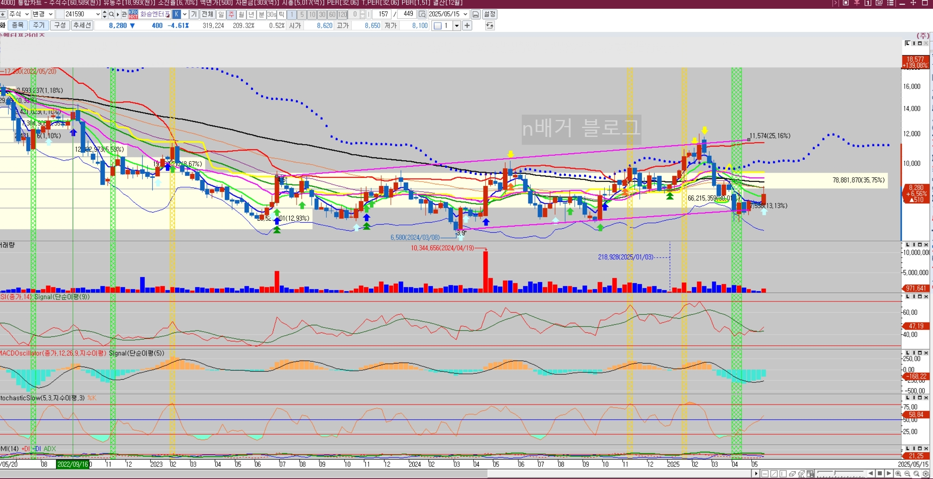Open chart settings gear icon
The width and height of the screenshot is (933, 479).
(926, 474)
